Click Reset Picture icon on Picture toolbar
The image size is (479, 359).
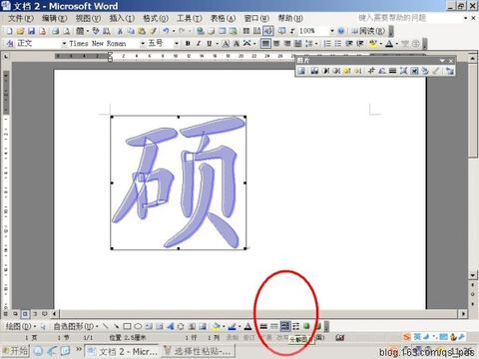point(450,71)
